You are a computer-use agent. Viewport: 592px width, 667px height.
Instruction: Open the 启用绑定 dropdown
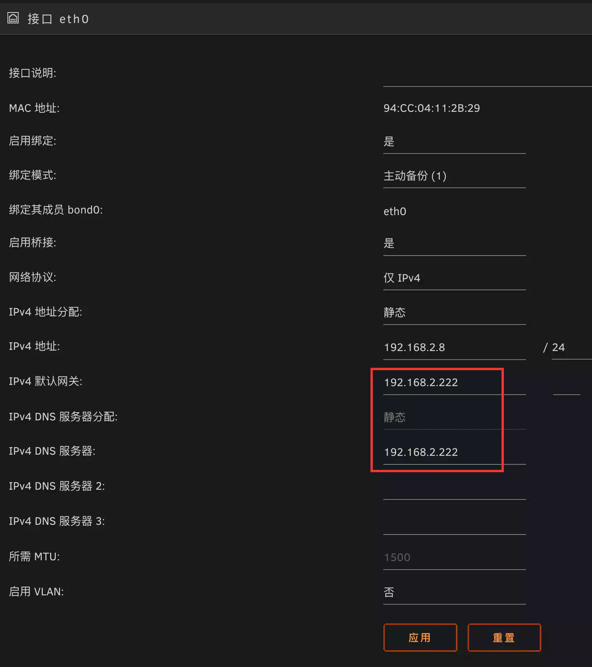click(x=454, y=142)
